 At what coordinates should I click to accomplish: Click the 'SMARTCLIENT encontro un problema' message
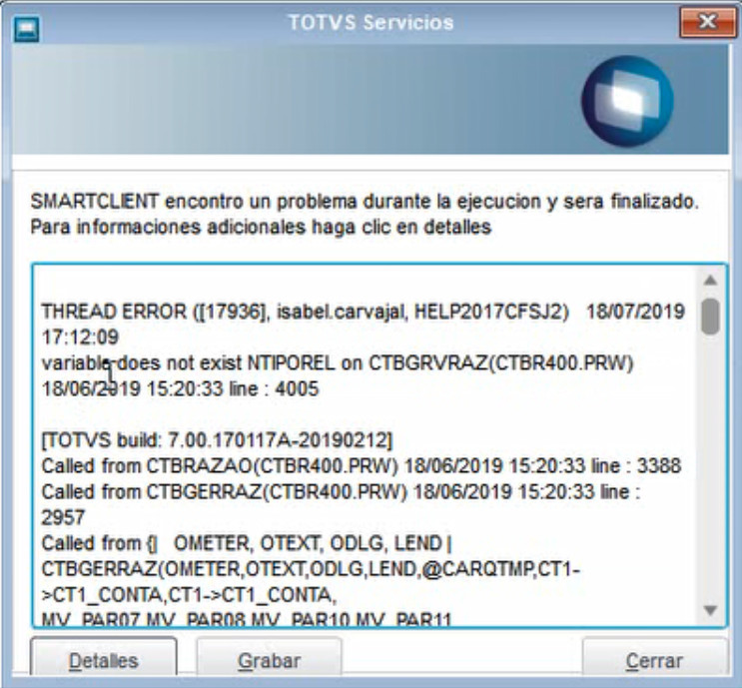pyautogui.click(x=365, y=202)
